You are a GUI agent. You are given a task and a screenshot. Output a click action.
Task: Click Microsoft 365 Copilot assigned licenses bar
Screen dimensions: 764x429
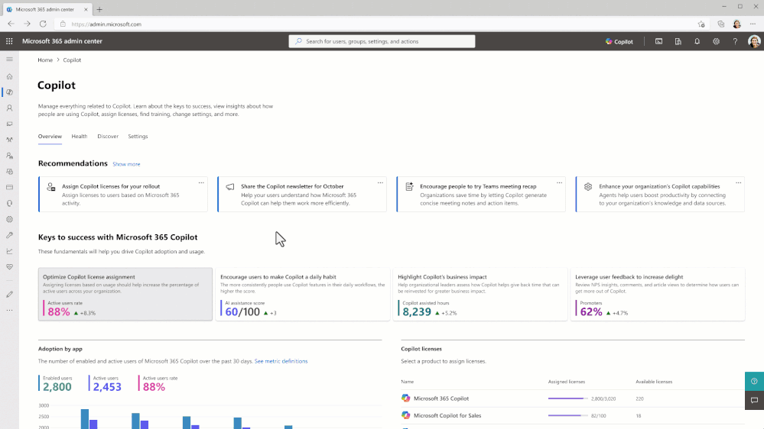coord(568,398)
